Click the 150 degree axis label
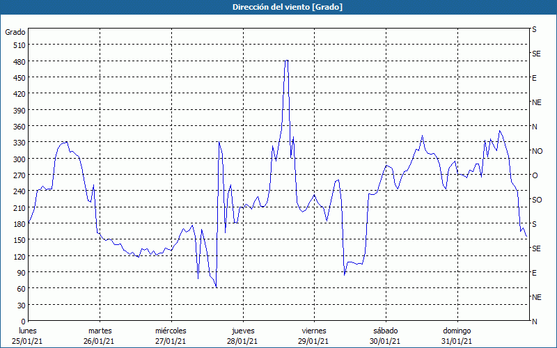 click(19, 240)
